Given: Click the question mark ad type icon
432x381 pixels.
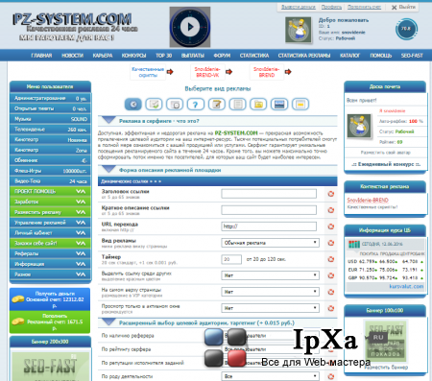Looking at the screenshot, I should pos(195,105).
